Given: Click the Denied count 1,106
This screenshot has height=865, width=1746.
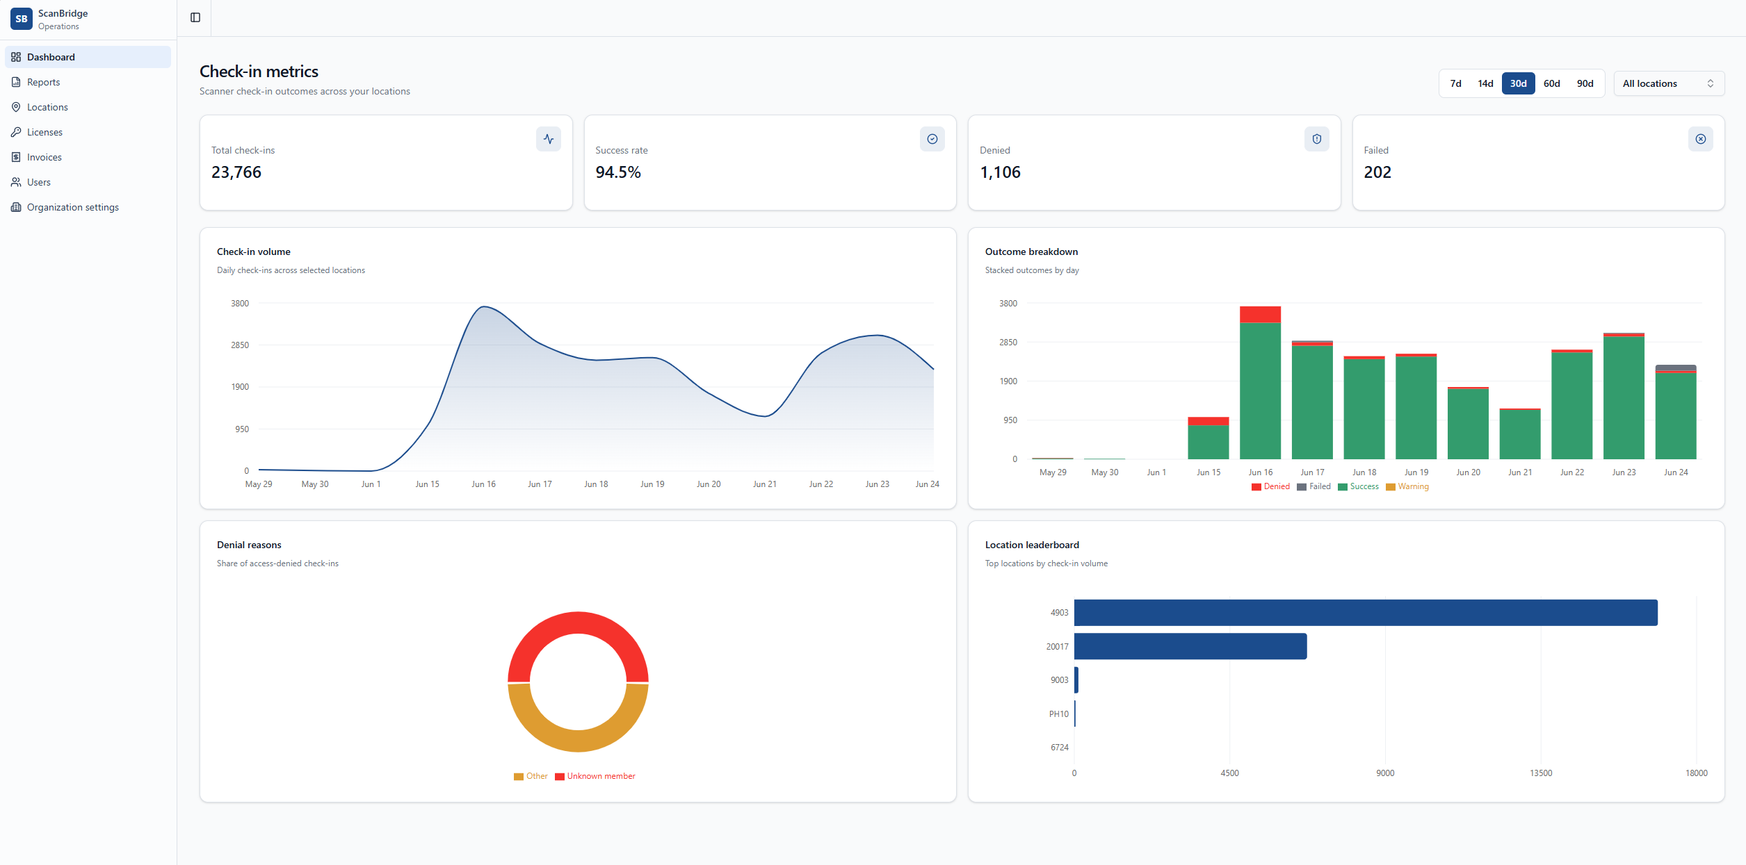Looking at the screenshot, I should click(x=1000, y=172).
